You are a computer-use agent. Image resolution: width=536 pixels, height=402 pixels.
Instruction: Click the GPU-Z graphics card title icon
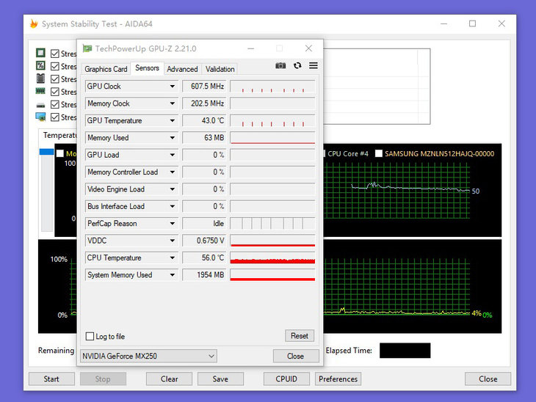[x=87, y=48]
